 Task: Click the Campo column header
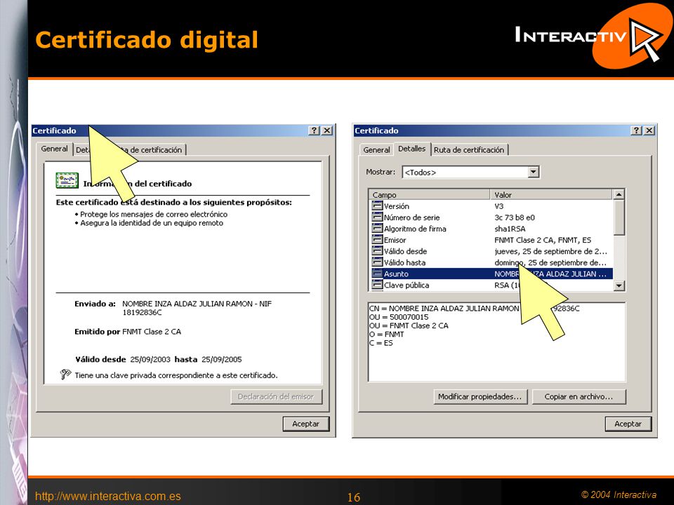point(430,194)
